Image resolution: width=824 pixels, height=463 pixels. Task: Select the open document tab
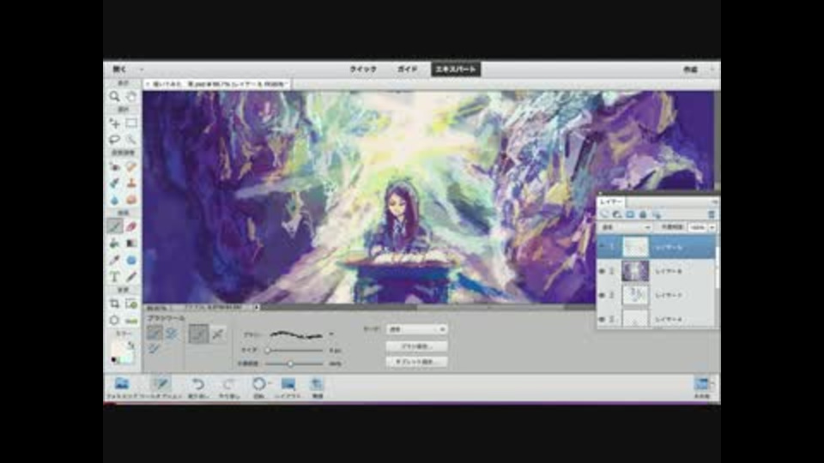(217, 84)
